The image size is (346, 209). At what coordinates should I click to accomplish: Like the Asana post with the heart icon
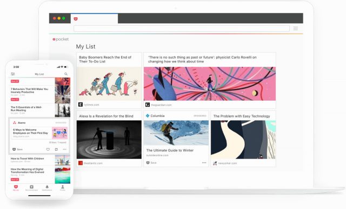pyautogui.click(x=48, y=149)
